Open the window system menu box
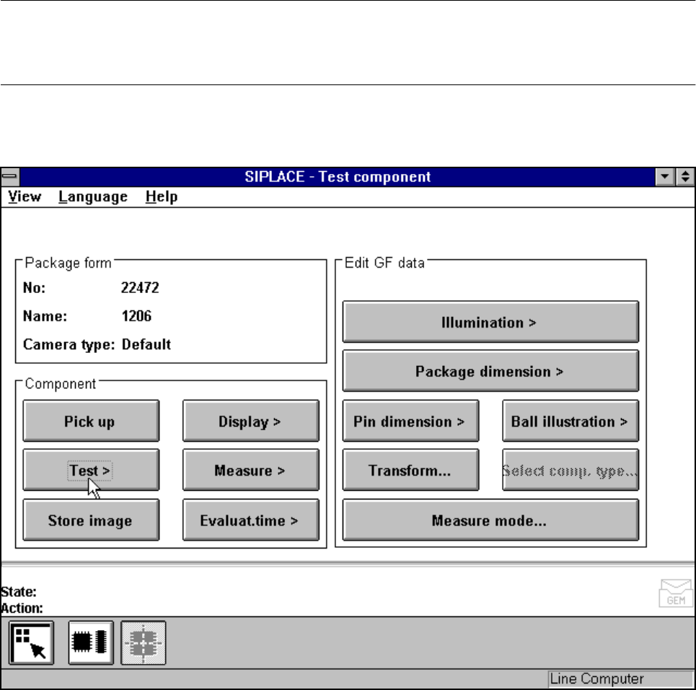 (10, 176)
